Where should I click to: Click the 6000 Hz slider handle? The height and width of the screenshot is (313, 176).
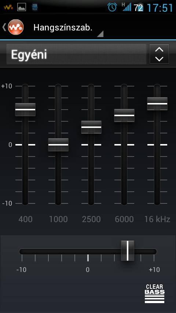pyautogui.click(x=124, y=115)
